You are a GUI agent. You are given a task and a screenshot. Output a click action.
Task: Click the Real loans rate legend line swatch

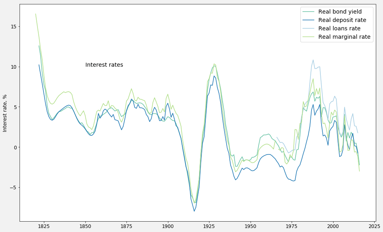point(308,28)
